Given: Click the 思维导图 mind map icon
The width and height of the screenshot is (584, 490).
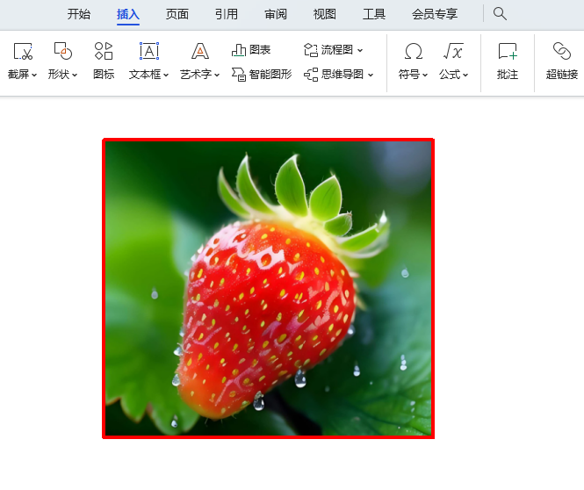Looking at the screenshot, I should click(311, 75).
